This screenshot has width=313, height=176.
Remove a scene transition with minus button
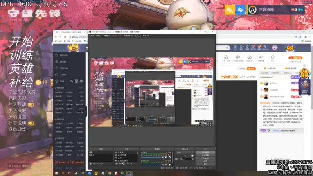[189, 156]
